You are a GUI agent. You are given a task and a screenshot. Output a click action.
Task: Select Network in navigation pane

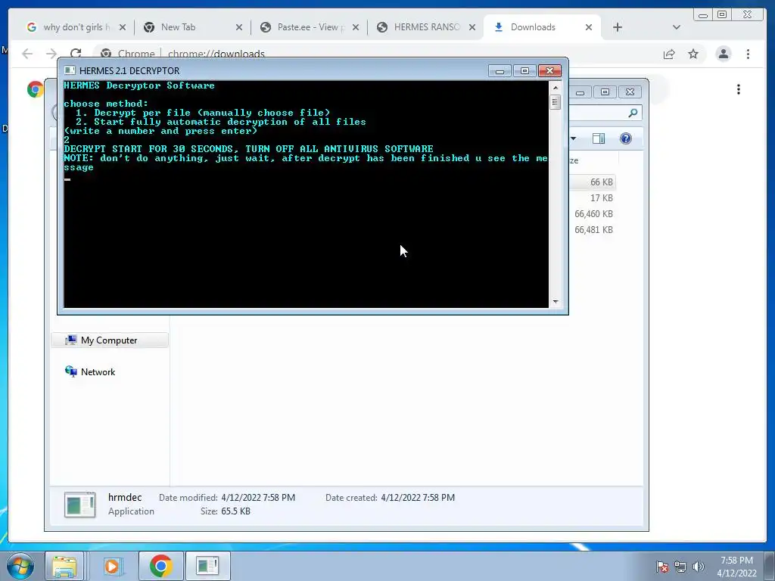tap(98, 372)
